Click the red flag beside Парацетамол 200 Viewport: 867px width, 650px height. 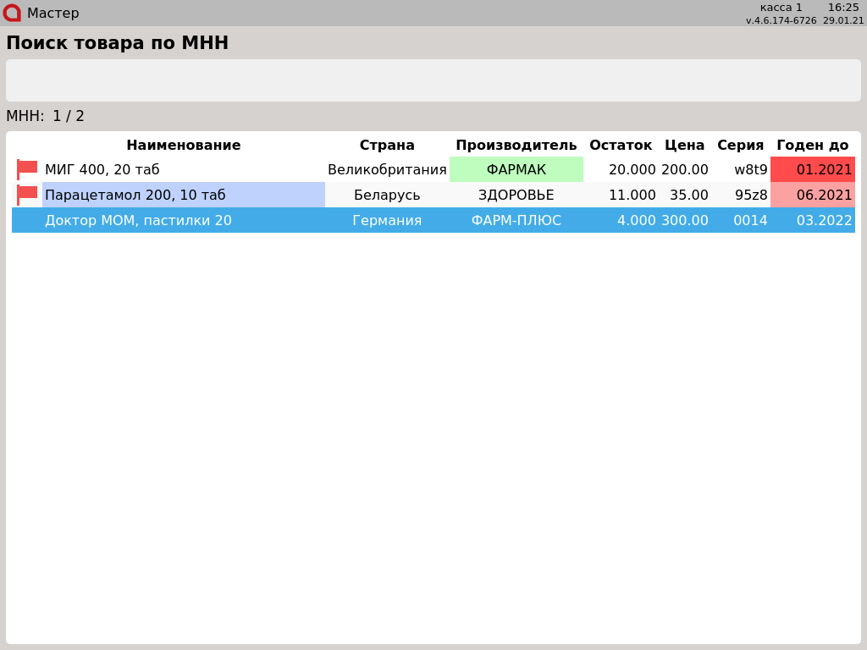[27, 195]
